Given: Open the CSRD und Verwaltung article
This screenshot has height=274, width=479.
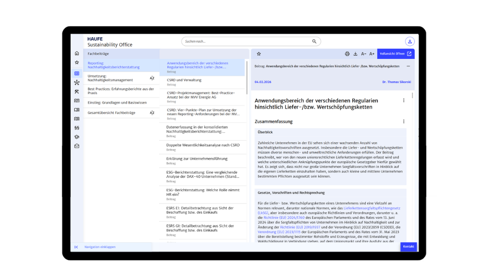Looking at the screenshot, I should [x=184, y=80].
